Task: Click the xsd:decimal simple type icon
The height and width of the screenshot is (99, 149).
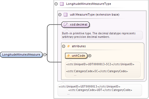Action: point(66,25)
